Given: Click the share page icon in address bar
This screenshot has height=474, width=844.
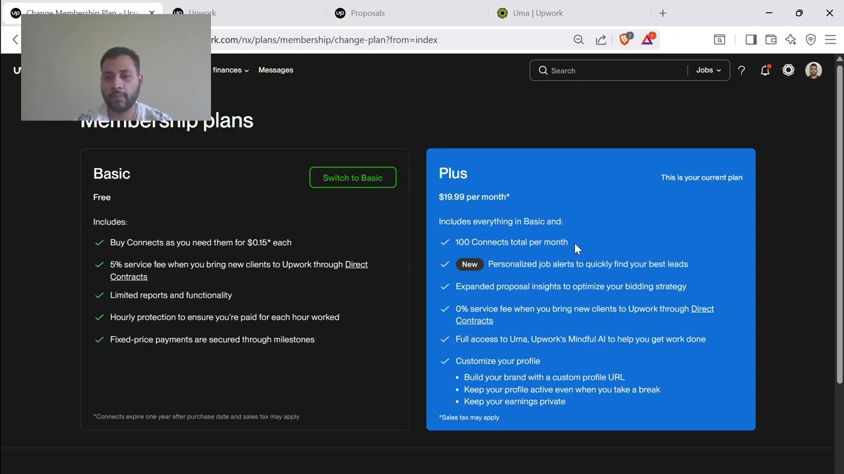Looking at the screenshot, I should (x=601, y=39).
